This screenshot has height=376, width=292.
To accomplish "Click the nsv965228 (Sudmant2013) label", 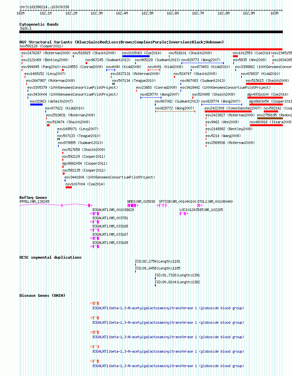I will [157, 60].
